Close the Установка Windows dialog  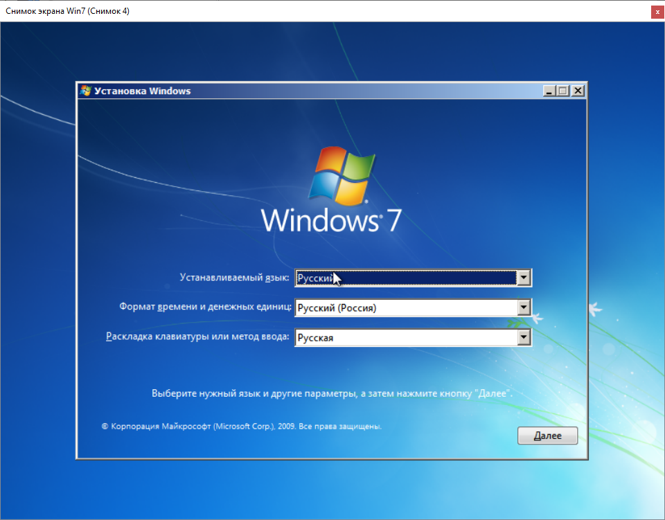click(x=578, y=91)
